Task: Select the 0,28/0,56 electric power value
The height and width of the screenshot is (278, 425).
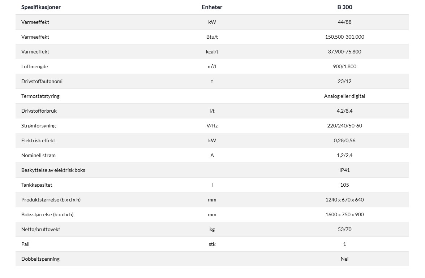Action: (344, 140)
